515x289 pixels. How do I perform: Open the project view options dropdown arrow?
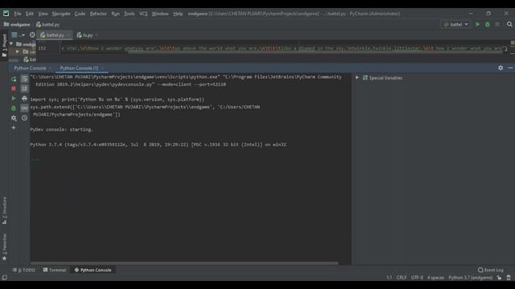[23, 35]
